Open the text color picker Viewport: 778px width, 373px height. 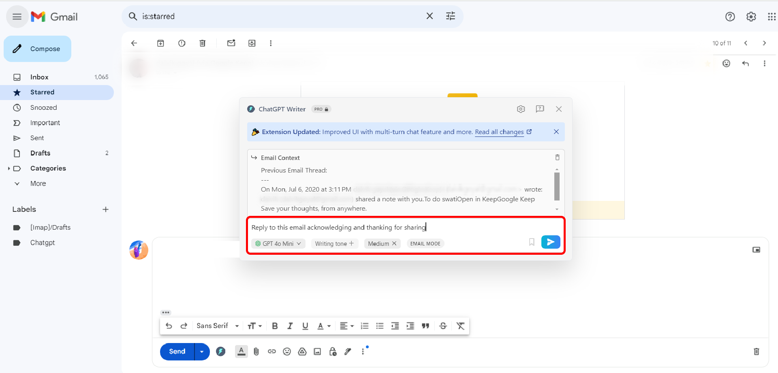(324, 326)
